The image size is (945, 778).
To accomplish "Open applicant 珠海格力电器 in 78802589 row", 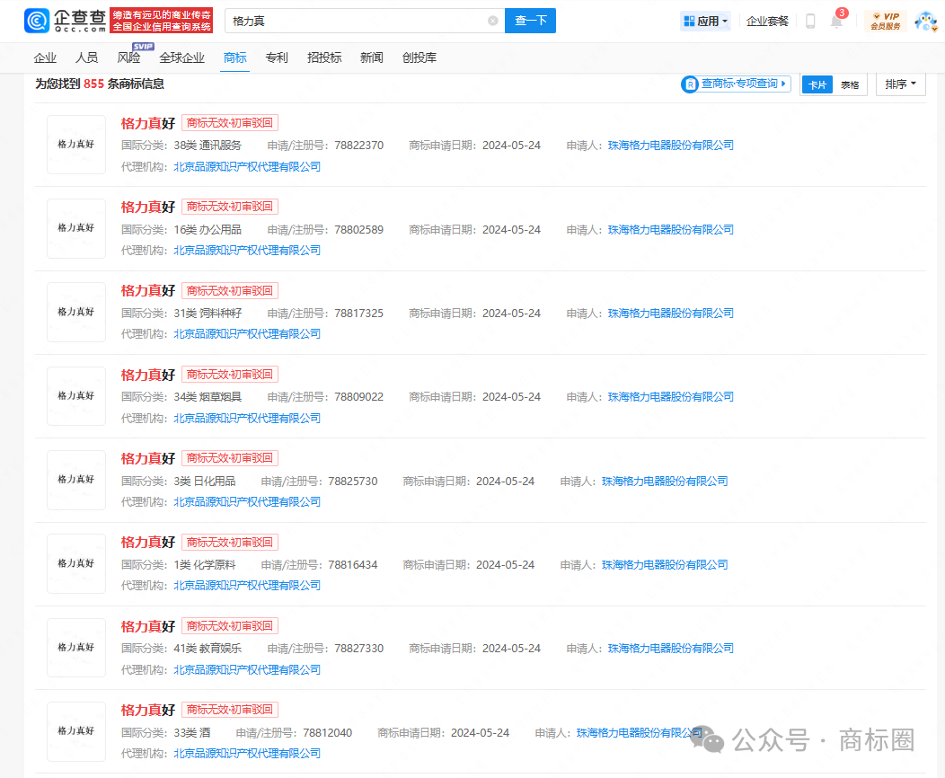I will coord(671,230).
